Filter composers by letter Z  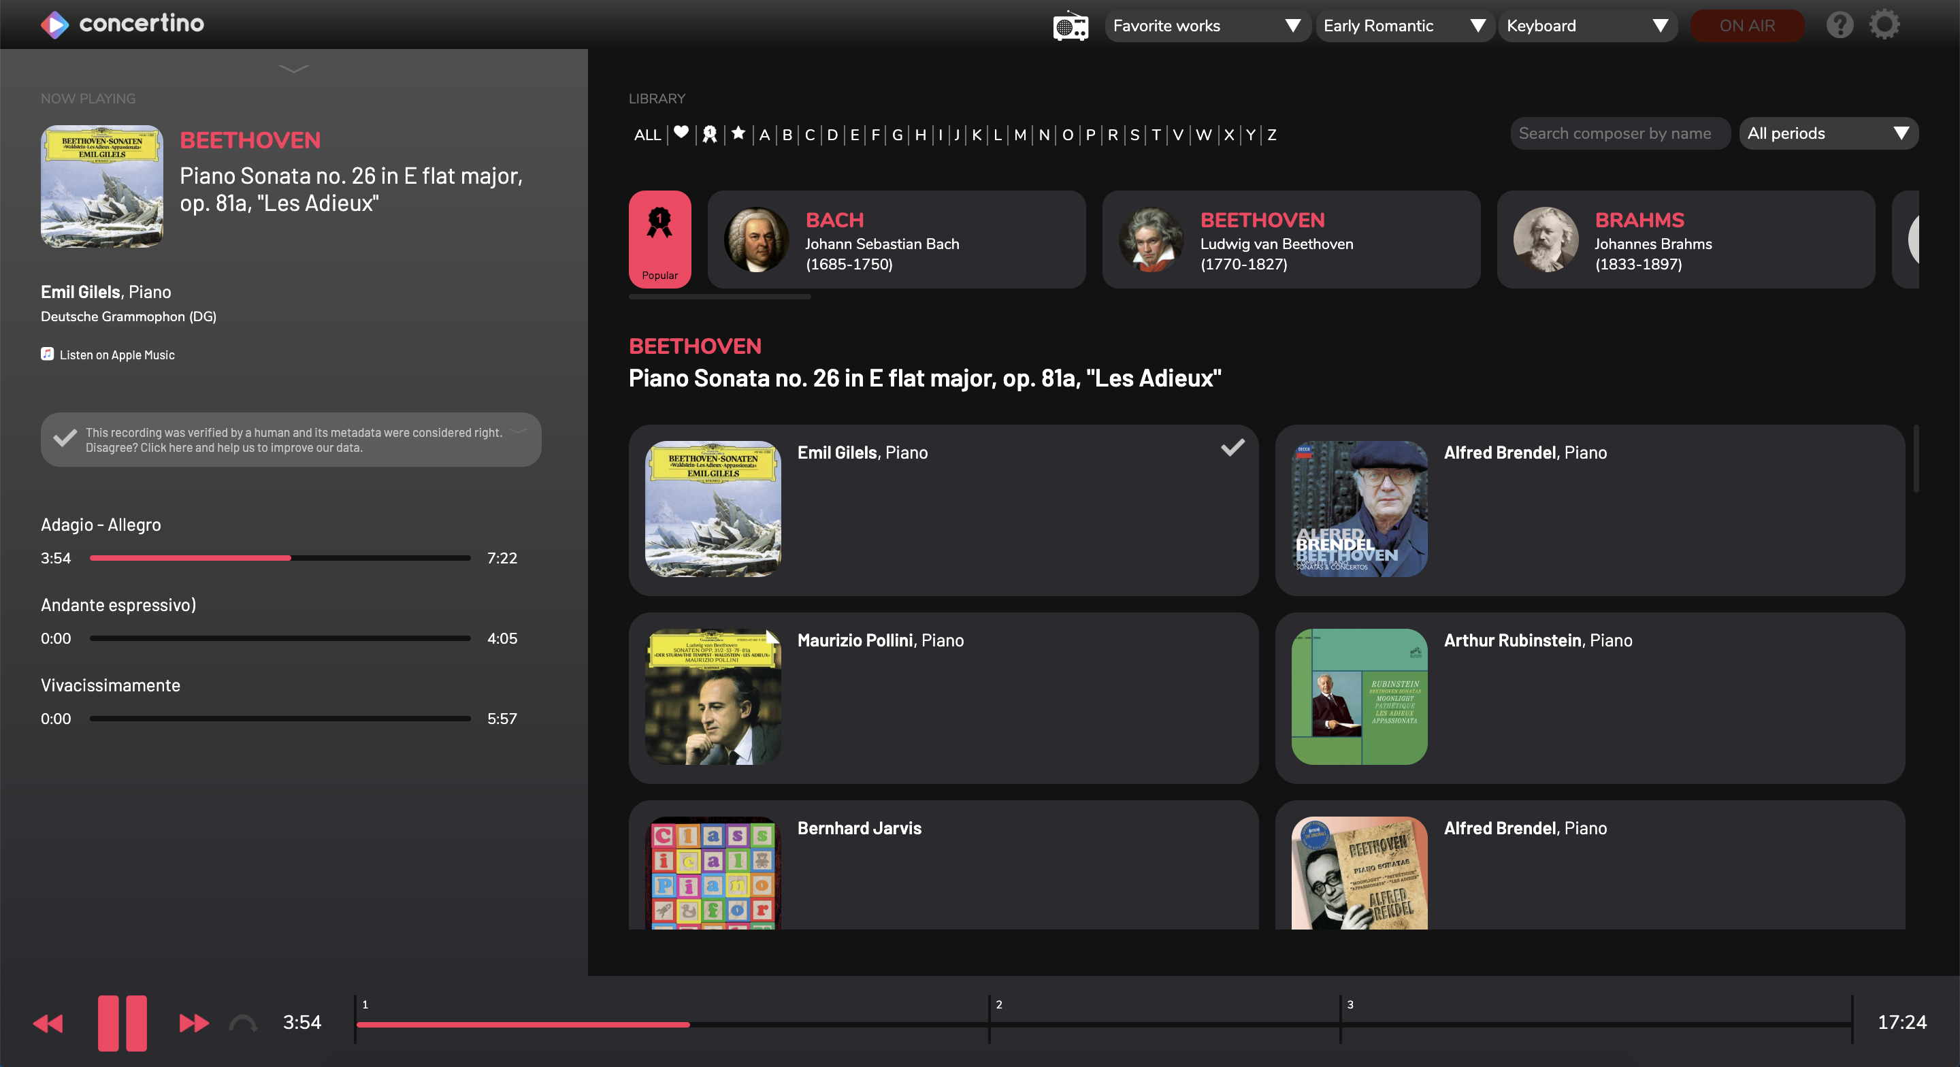[1271, 135]
